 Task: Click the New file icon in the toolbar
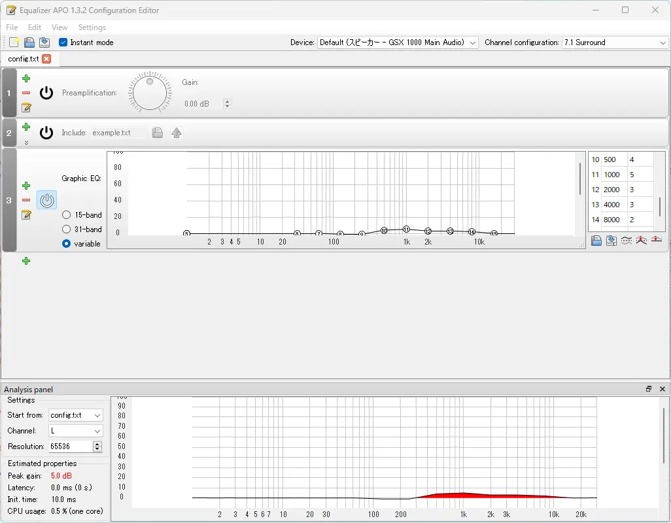pos(14,42)
